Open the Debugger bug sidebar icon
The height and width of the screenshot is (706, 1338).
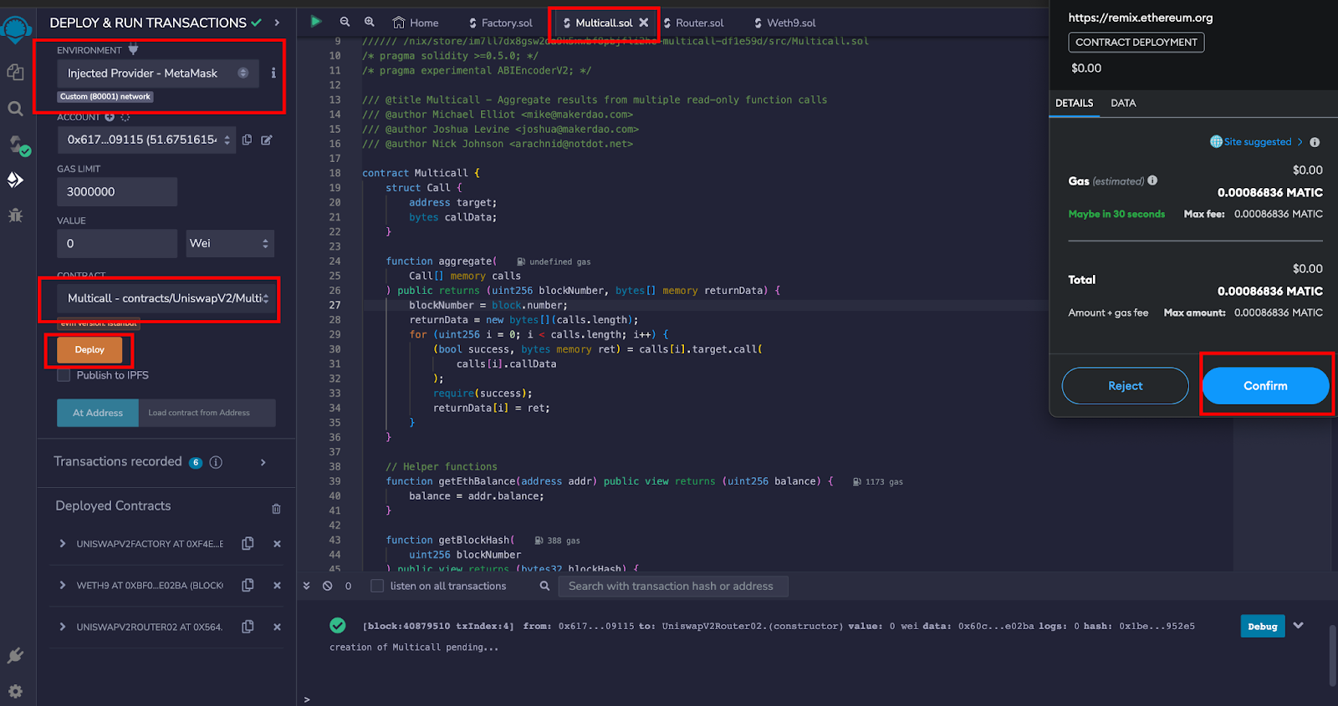pos(15,215)
